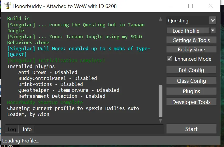This screenshot has height=147, width=224.
Task: Click 'Build is' log line
Action: 18,19
